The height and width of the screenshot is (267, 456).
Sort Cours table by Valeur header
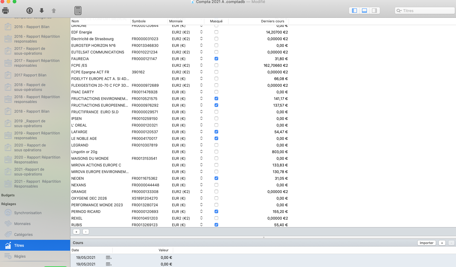pyautogui.click(x=163, y=250)
